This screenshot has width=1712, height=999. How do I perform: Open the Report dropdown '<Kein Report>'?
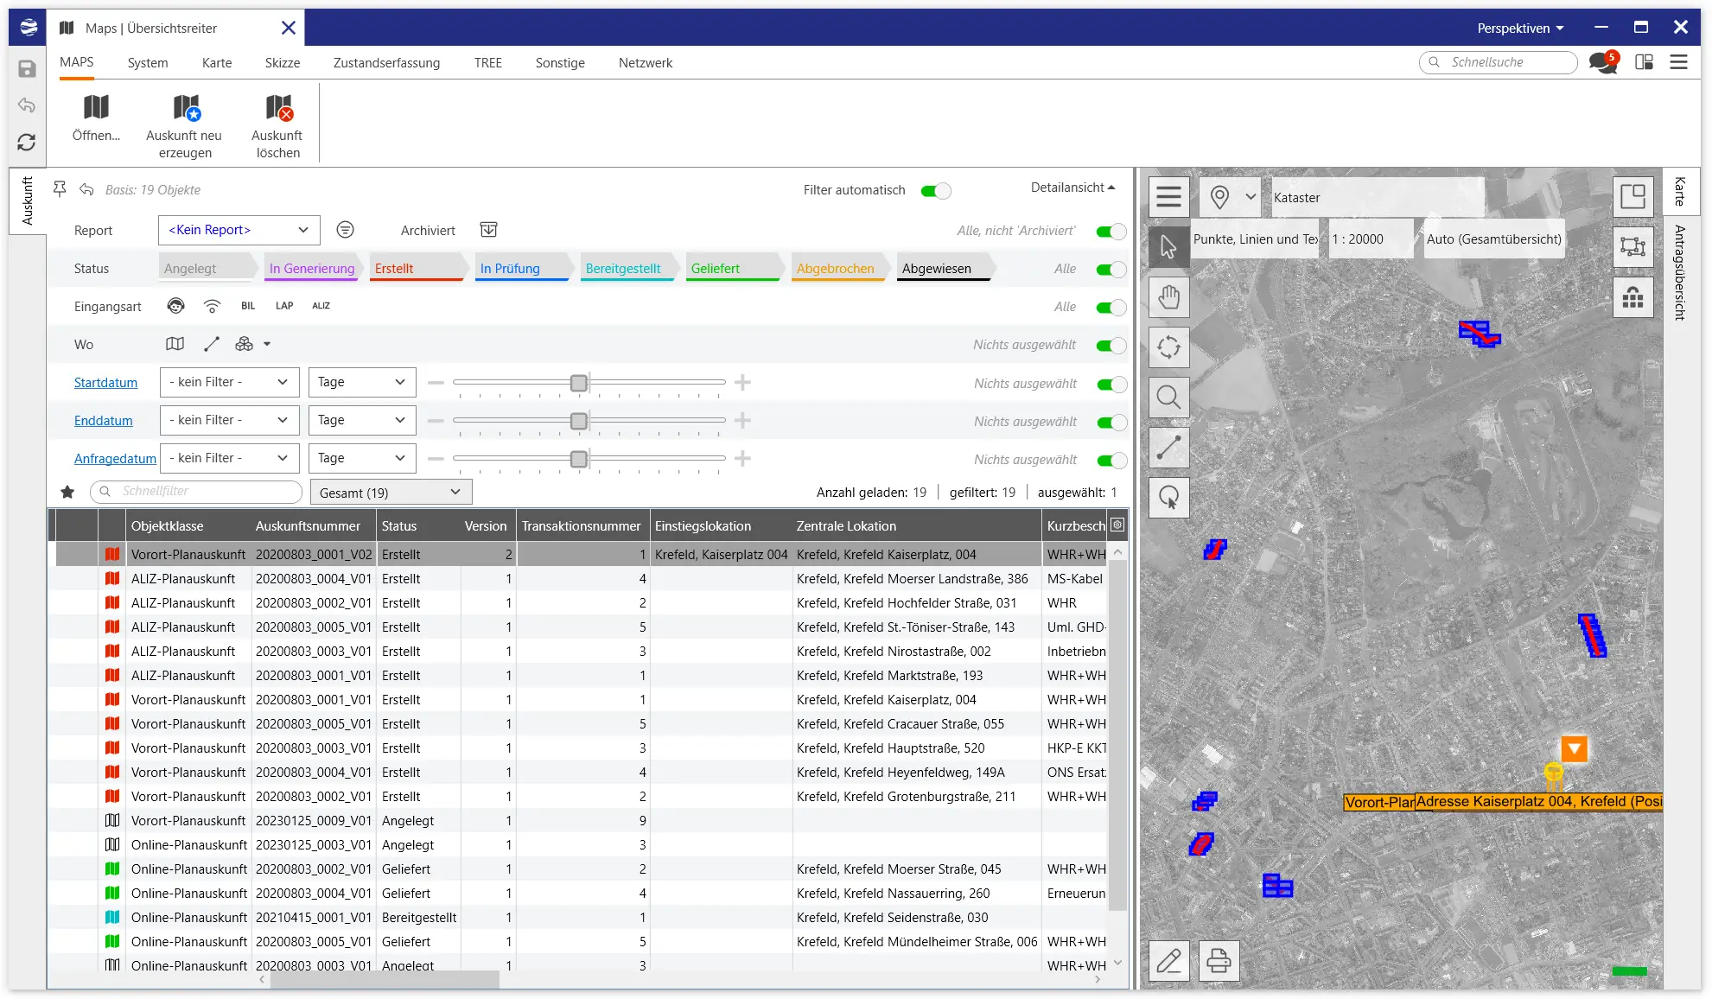click(239, 230)
